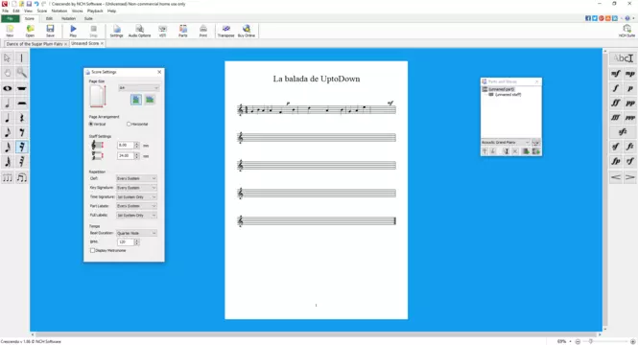This screenshot has width=638, height=345.
Task: Select the whole note tool
Action: click(8, 88)
